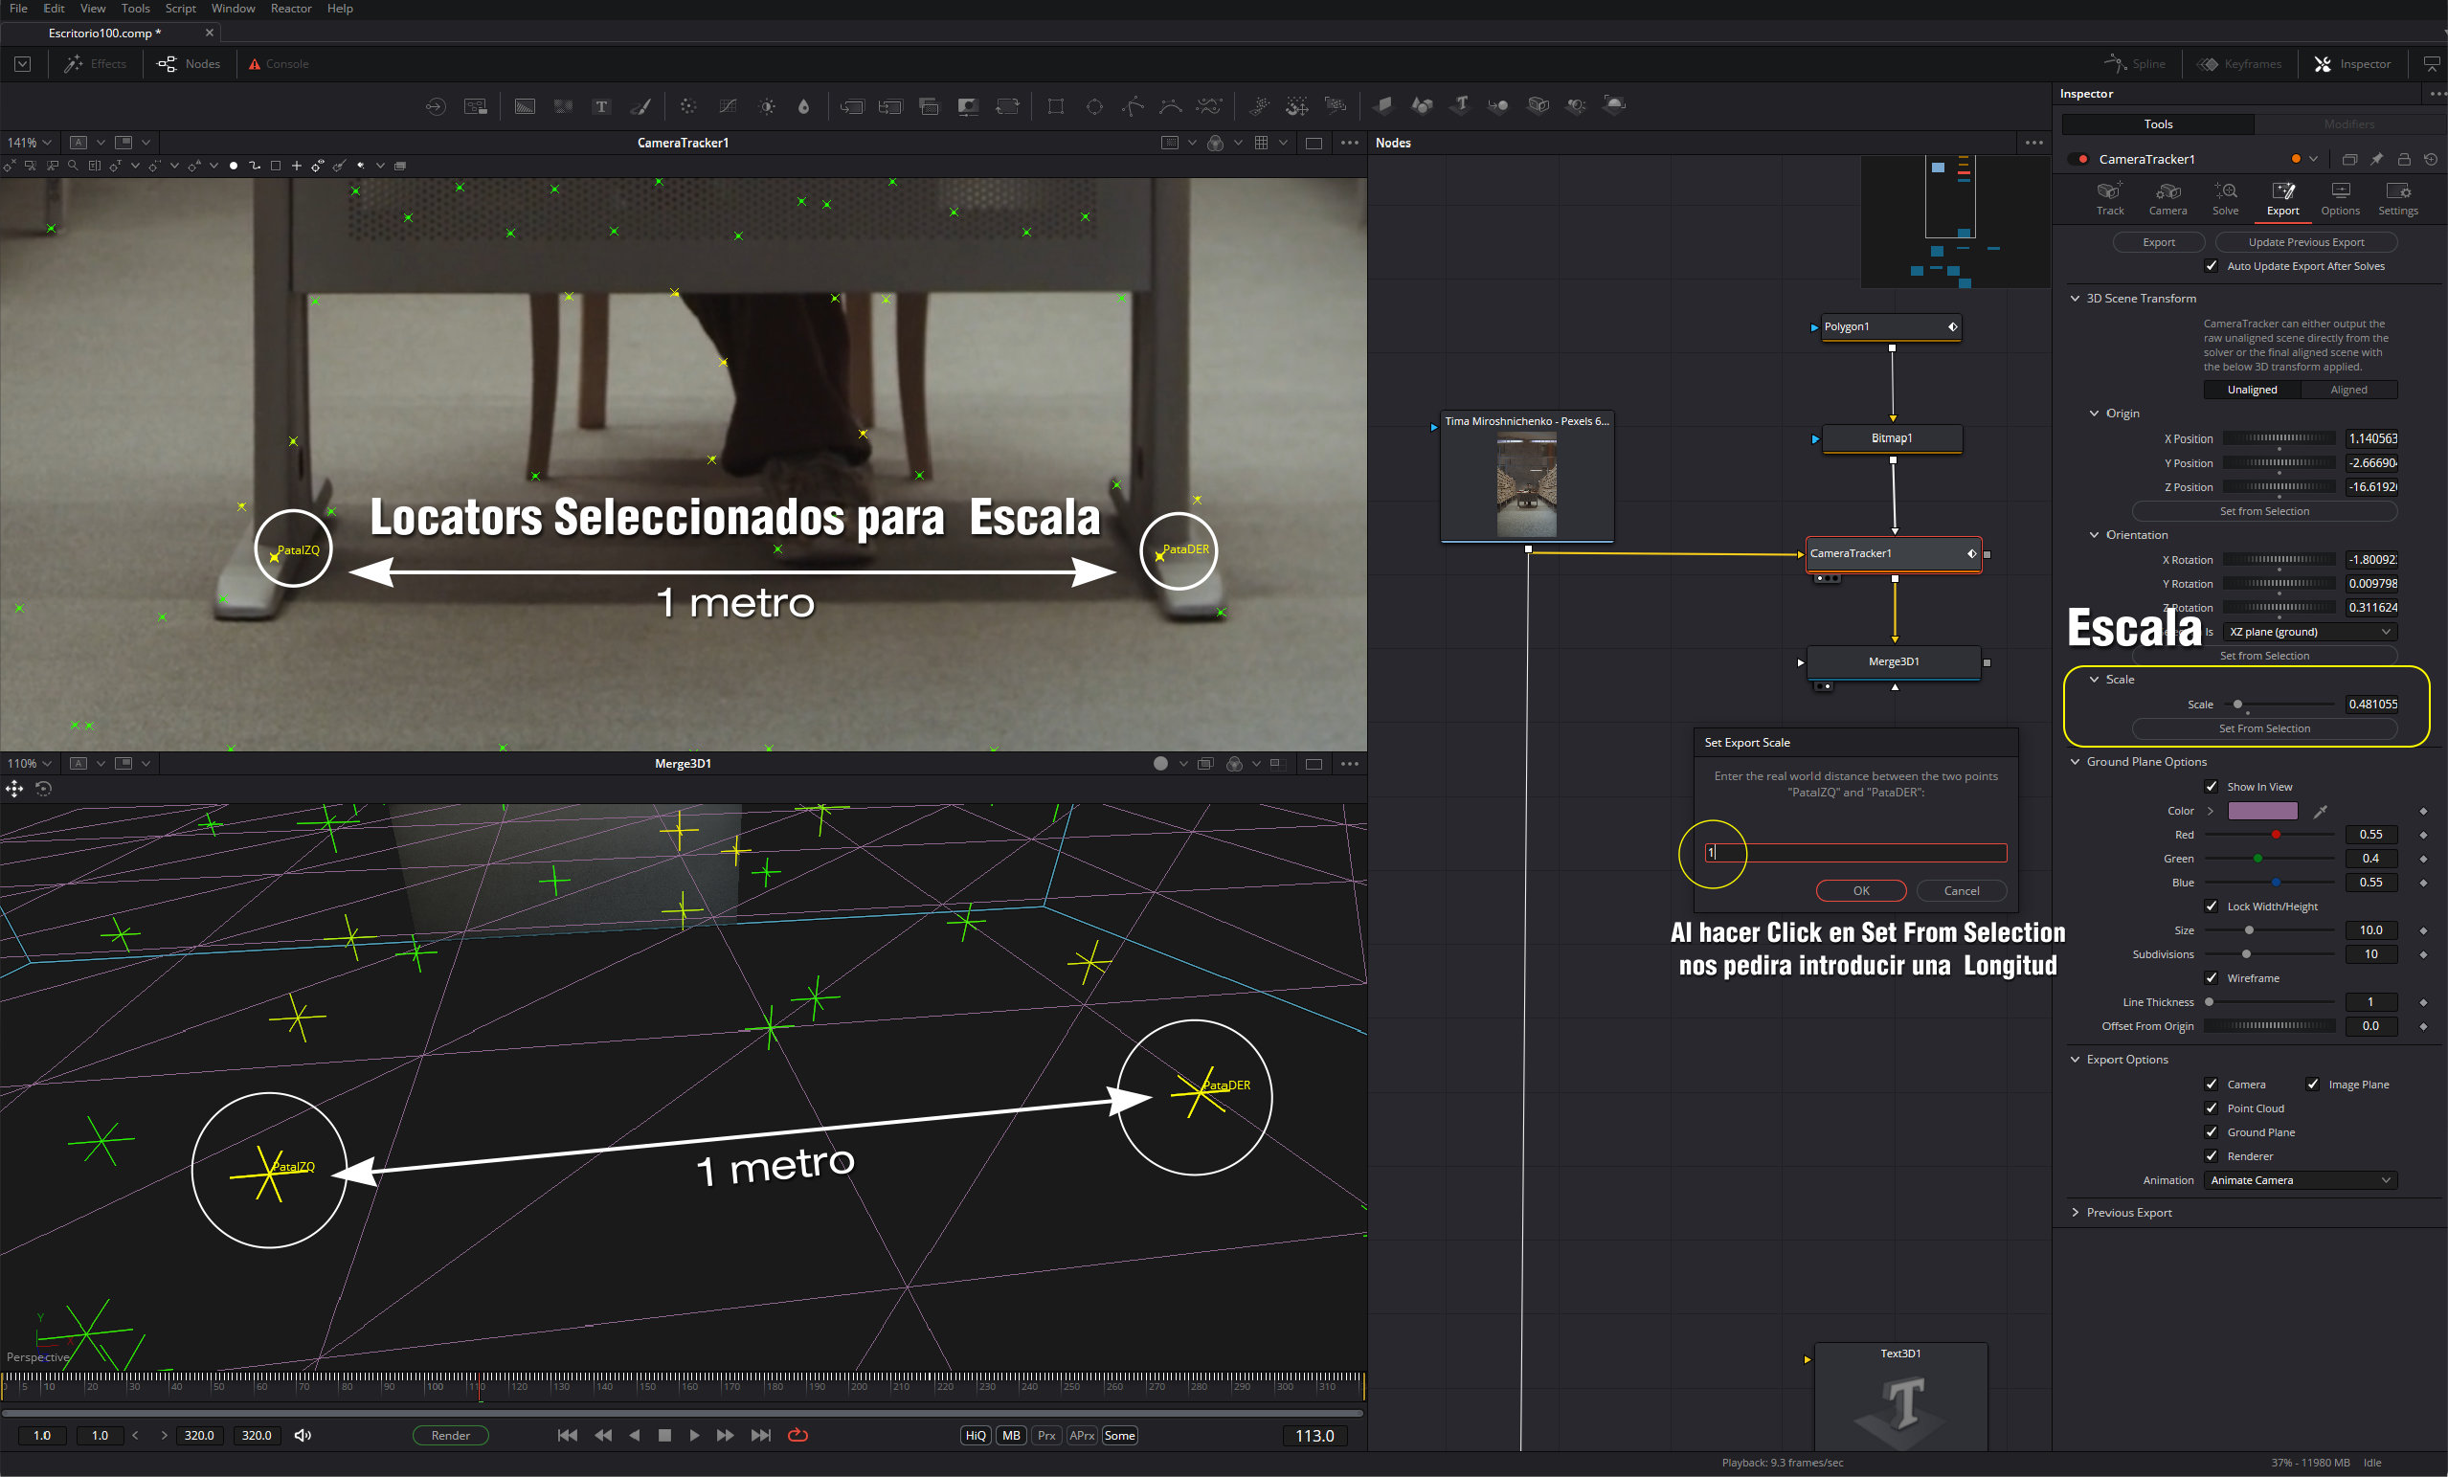Pick ground plane color with eyedropper
The width and height of the screenshot is (2448, 1477).
point(2320,812)
